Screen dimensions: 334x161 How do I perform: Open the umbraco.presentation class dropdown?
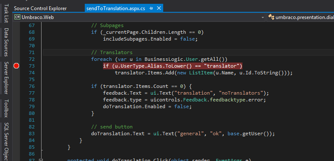(301, 17)
